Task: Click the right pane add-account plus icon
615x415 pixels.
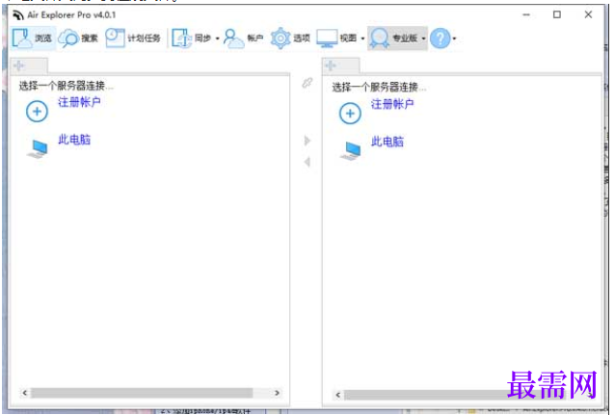Action: 350,114
